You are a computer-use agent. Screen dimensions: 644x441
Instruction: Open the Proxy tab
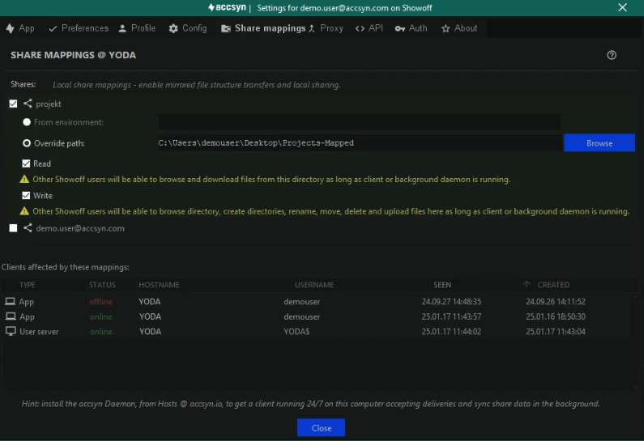326,28
